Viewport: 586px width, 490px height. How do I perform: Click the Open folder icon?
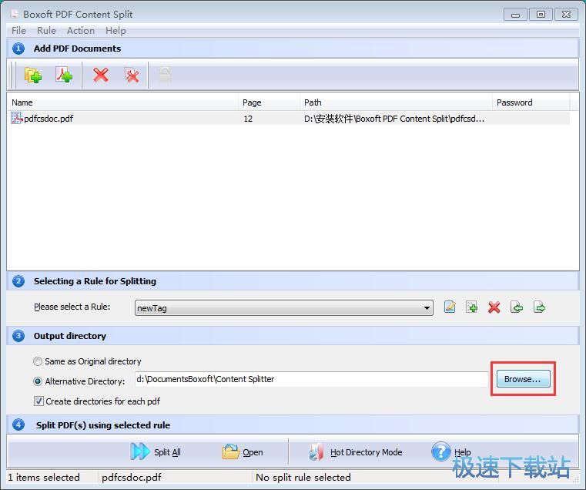(x=230, y=451)
